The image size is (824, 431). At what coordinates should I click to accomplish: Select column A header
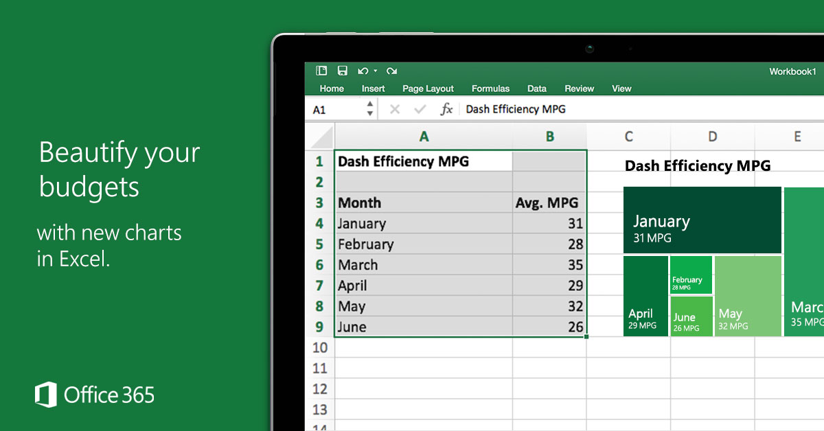(x=424, y=137)
